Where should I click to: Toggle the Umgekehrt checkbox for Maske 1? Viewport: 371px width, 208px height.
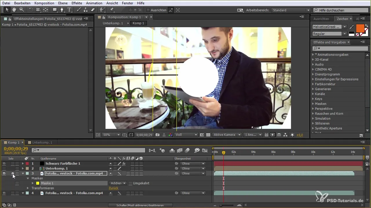point(130,183)
